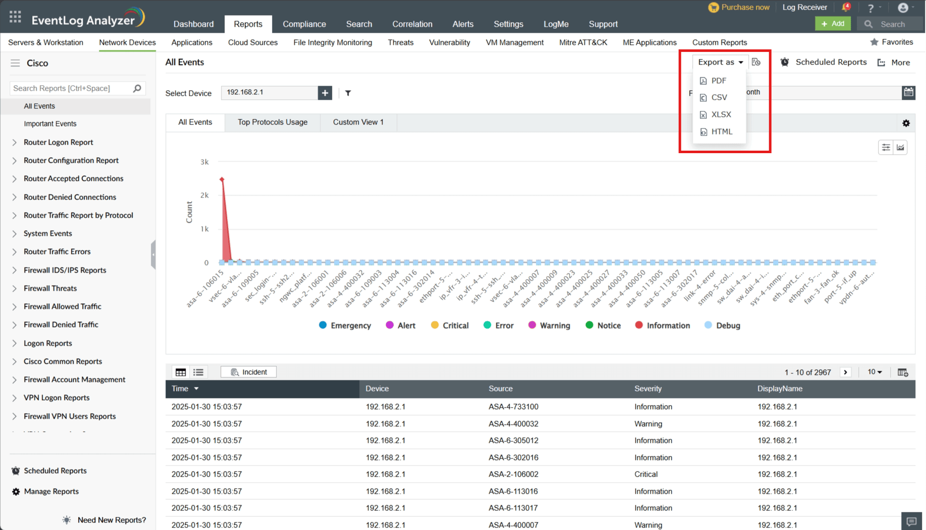
Task: Click the Critical yellow legend dot
Action: pos(434,325)
